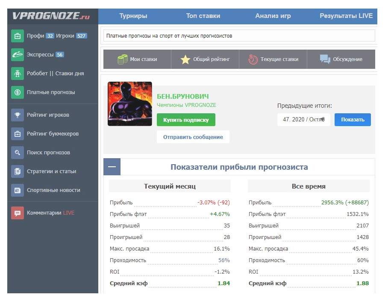The image size is (391, 298).
Task: Open the Рейтинг букмекеров icon
Action: pos(17,134)
